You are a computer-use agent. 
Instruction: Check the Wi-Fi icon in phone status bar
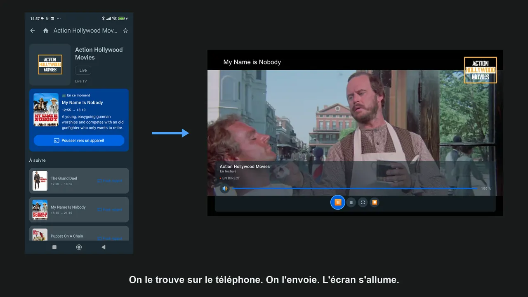click(114, 19)
